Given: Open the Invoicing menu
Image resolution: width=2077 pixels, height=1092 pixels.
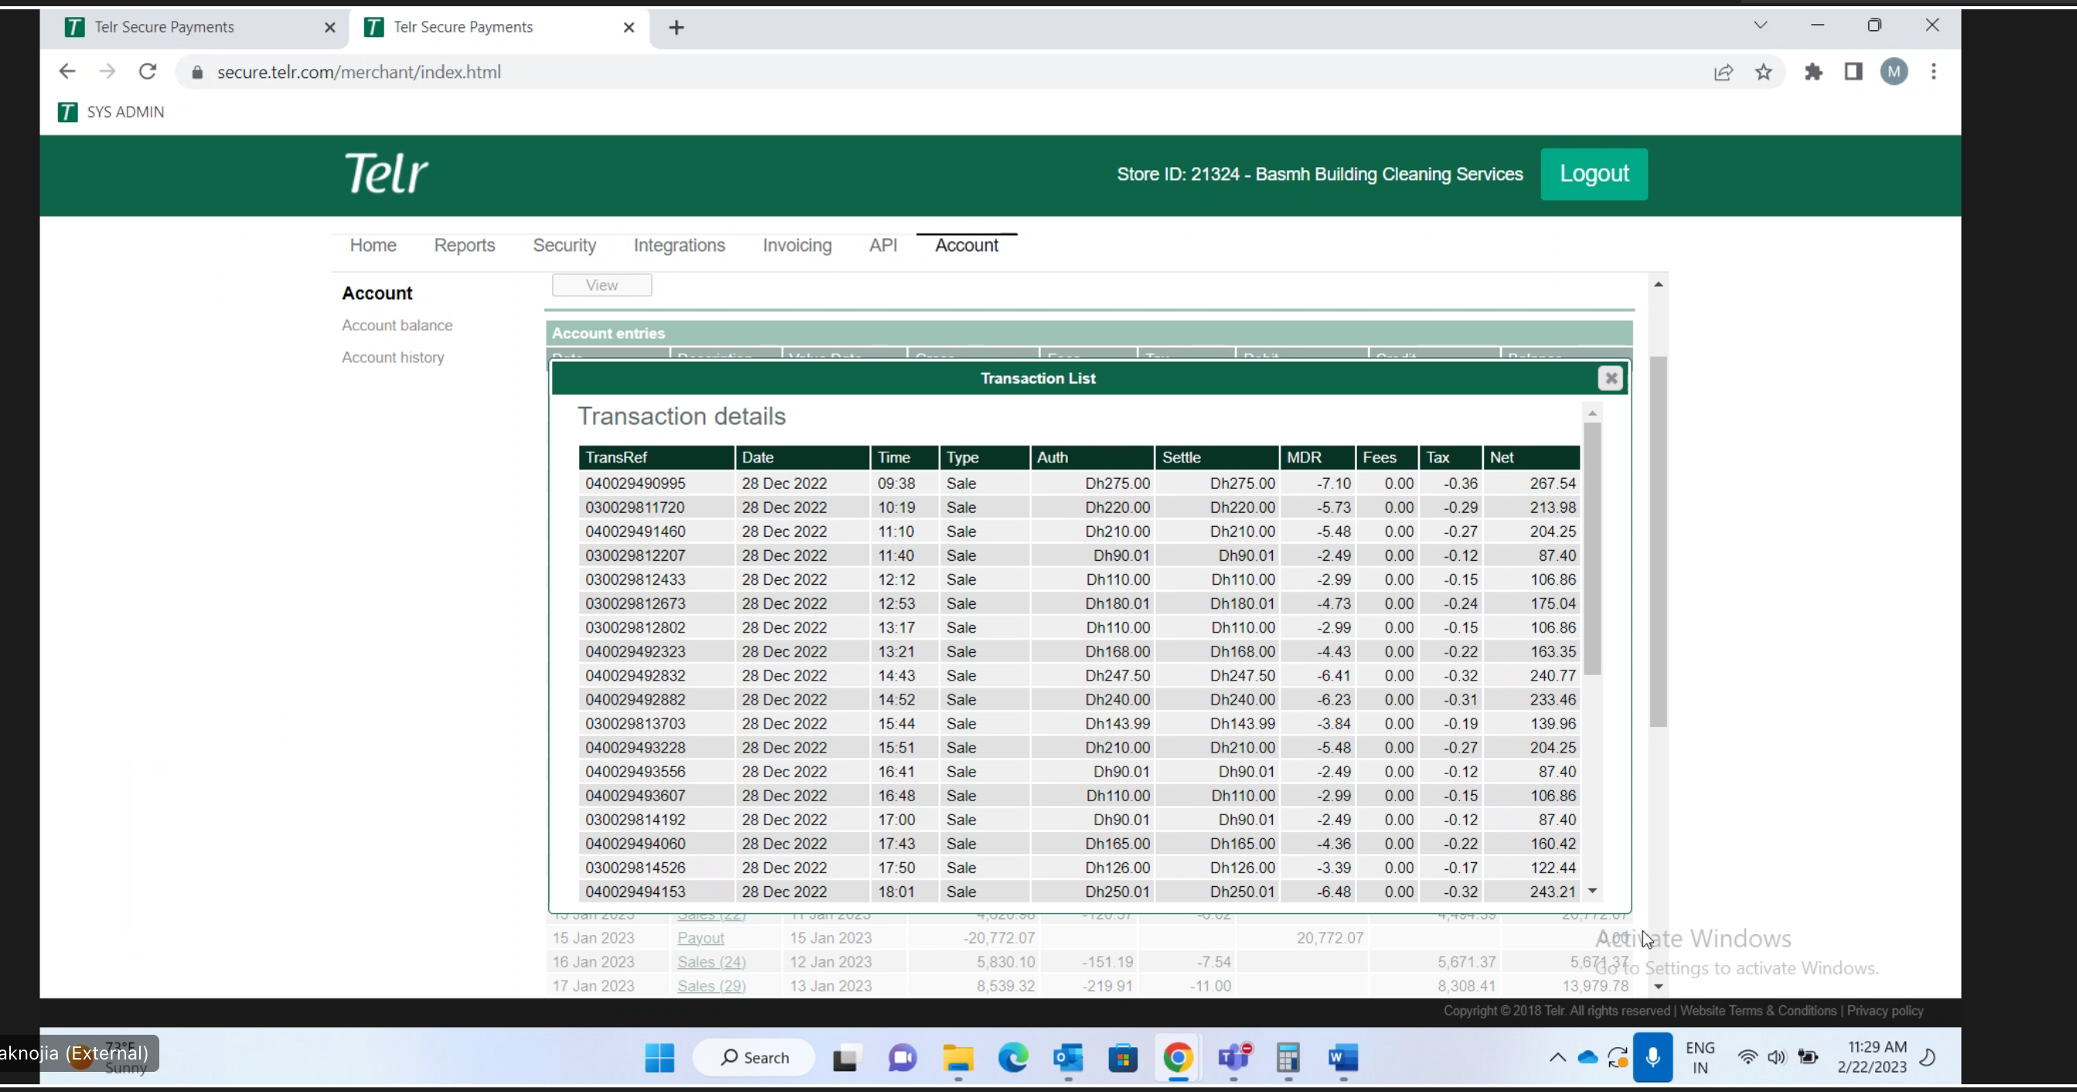Looking at the screenshot, I should [x=797, y=245].
